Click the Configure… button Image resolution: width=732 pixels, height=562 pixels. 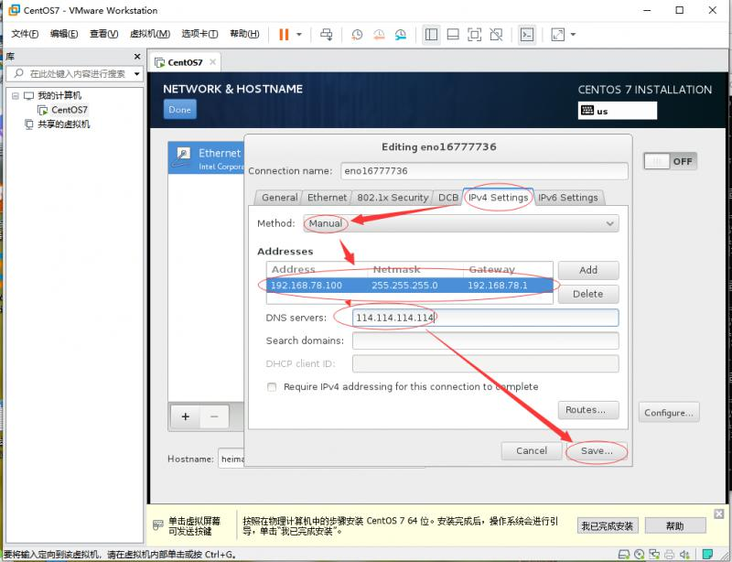pos(669,413)
